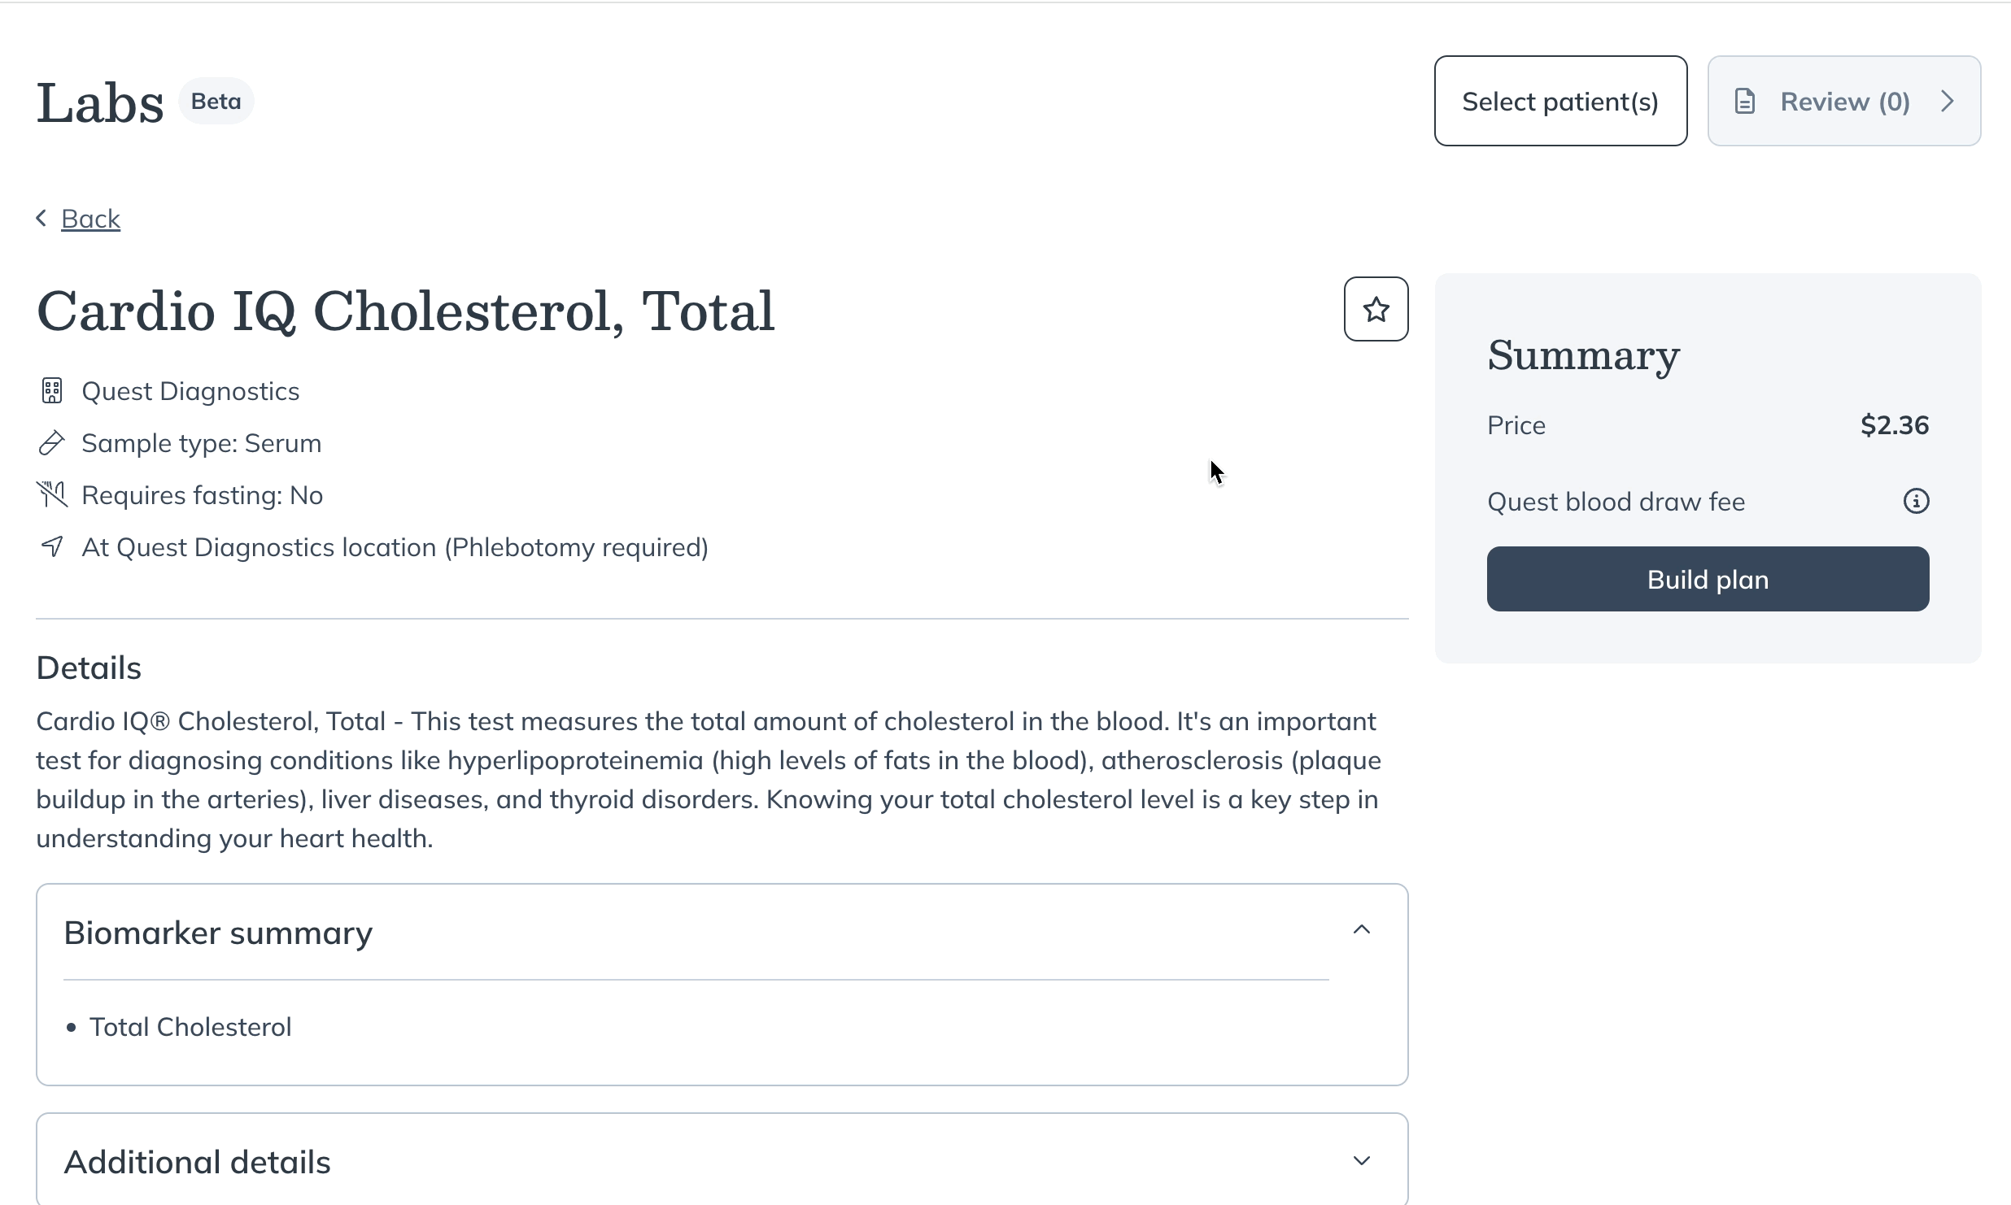This screenshot has width=2011, height=1205.
Task: Click the location arrow icon
Action: [x=52, y=546]
